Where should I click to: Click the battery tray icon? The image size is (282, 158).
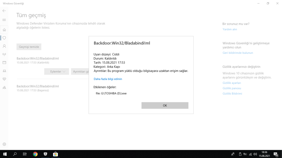tap(245, 154)
